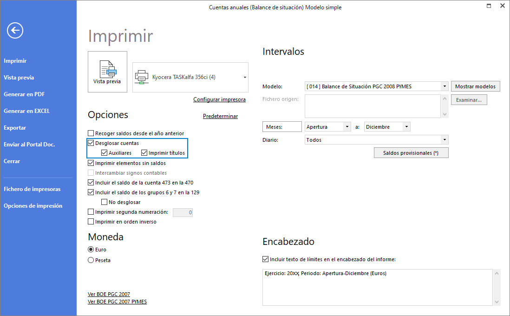Click the Meses button
Image resolution: width=510 pixels, height=316 pixels.
[282, 127]
